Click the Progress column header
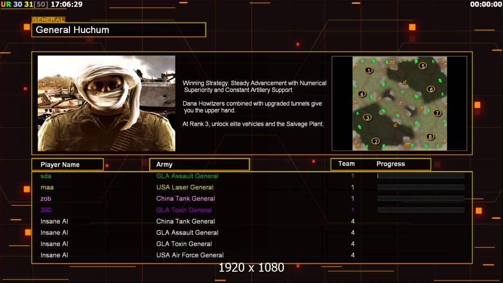503x283 pixels. tap(391, 164)
